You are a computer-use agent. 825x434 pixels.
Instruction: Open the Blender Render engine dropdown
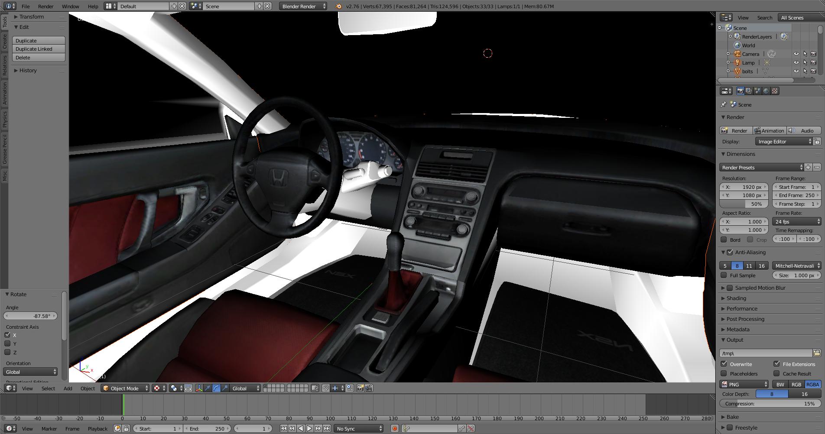303,6
